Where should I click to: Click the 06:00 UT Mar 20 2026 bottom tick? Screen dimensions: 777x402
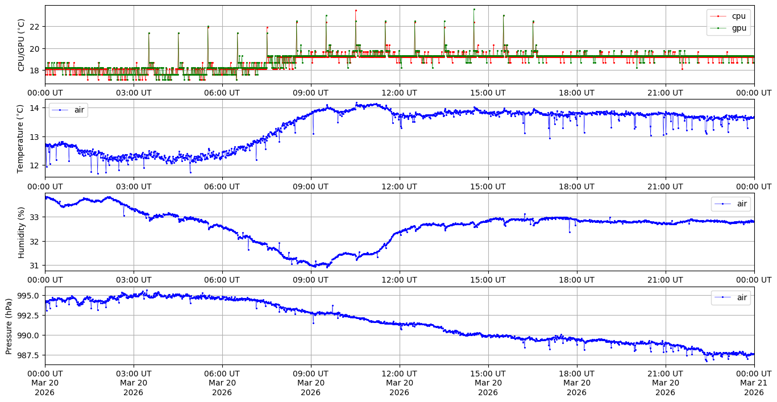[222, 383]
